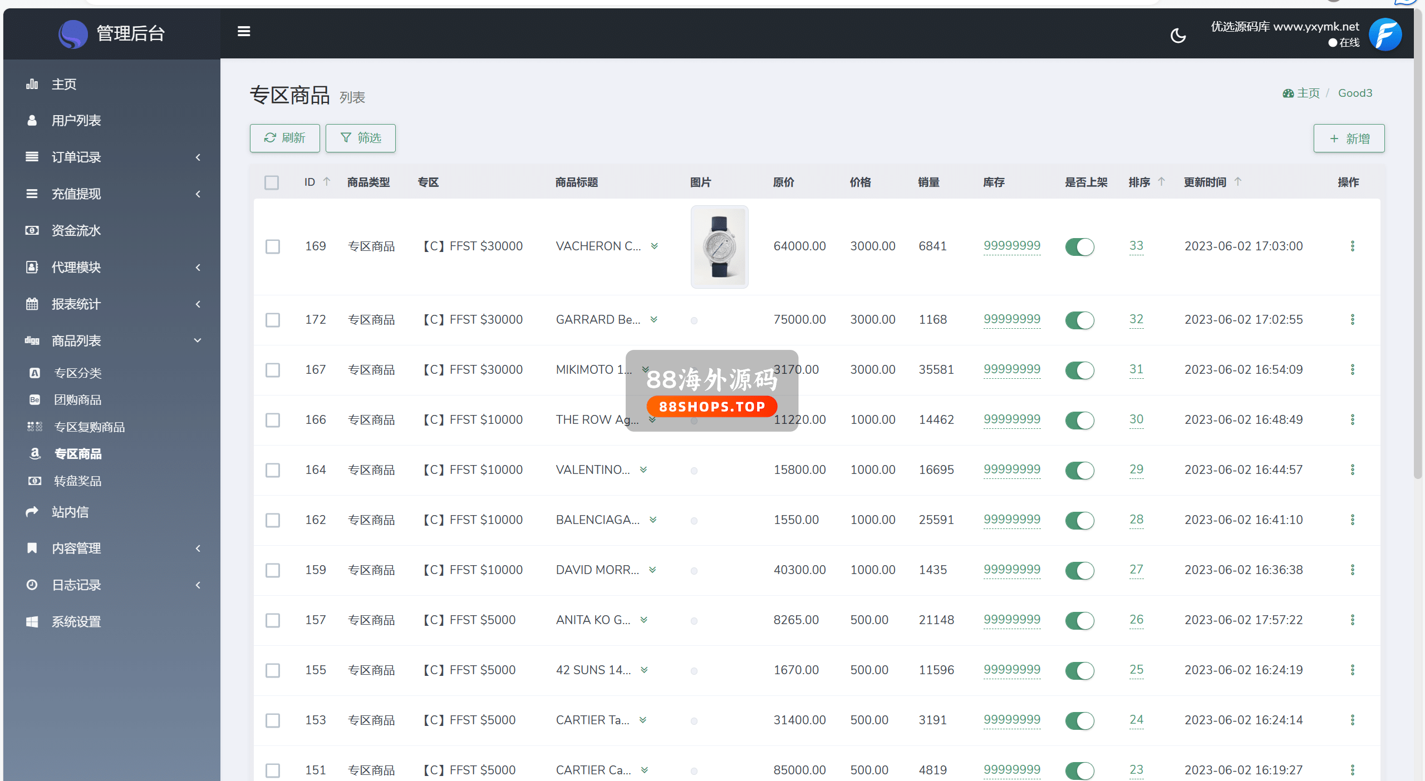Click the 新增 add button

click(x=1349, y=139)
